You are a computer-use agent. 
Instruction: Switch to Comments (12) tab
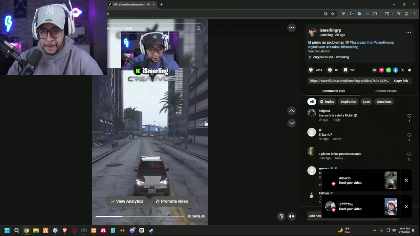click(x=333, y=91)
